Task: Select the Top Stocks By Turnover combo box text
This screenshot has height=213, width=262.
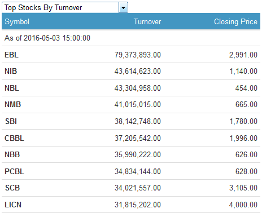Action: 43,8
